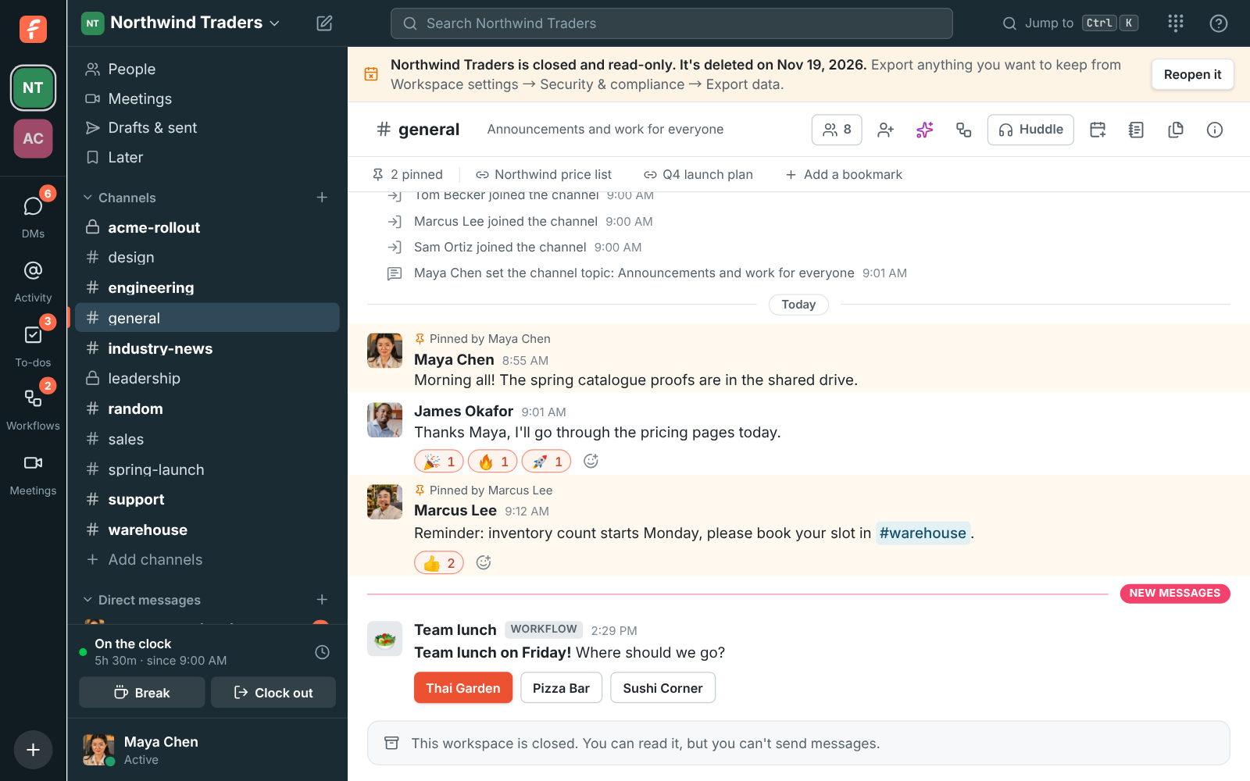Image resolution: width=1250 pixels, height=781 pixels.
Task: Vote for Pizza Bar lunch option
Action: [x=561, y=688]
